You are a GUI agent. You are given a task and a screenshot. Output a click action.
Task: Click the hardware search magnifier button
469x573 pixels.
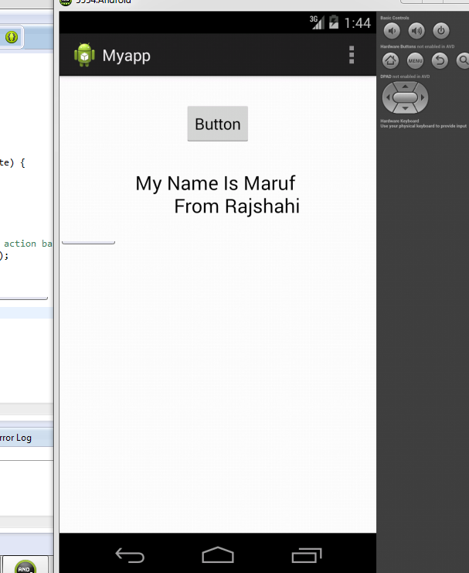tap(463, 60)
